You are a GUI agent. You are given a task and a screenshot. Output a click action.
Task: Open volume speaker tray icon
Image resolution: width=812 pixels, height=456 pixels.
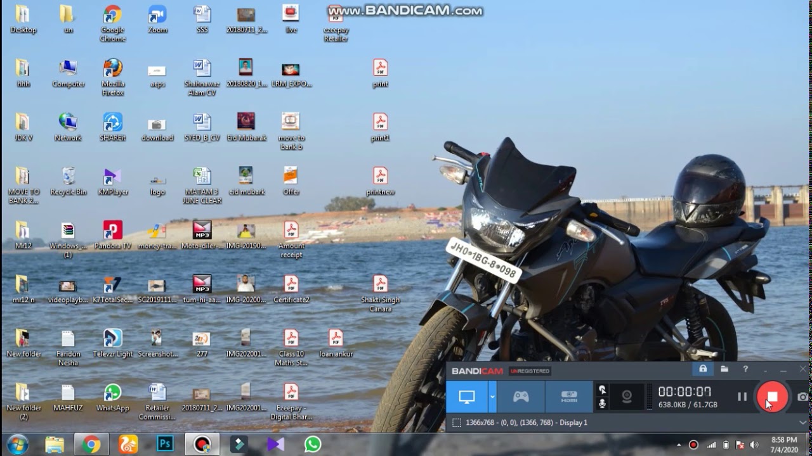point(754,445)
